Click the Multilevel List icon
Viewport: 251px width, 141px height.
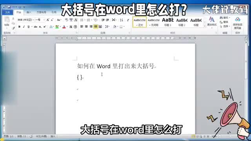tap(95, 20)
